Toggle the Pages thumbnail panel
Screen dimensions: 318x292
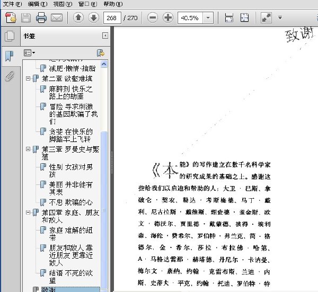coord(10,36)
